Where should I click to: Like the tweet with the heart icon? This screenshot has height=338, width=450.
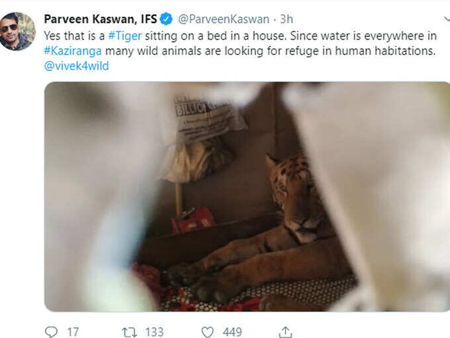tap(207, 332)
